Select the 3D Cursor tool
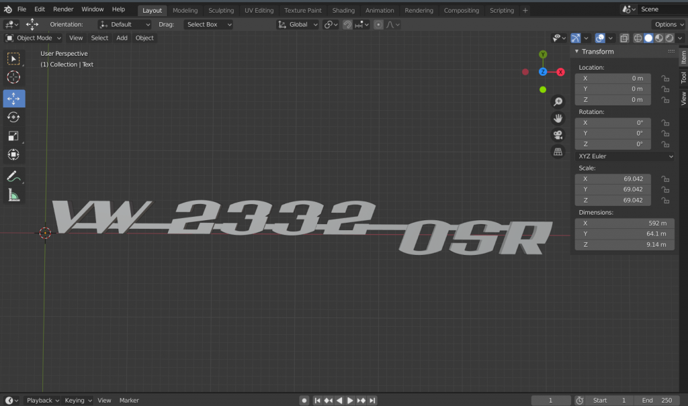Screen dimensions: 688x406 click(x=13, y=77)
